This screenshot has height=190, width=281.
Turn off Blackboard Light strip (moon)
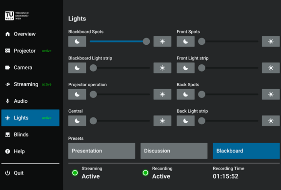click(77, 68)
